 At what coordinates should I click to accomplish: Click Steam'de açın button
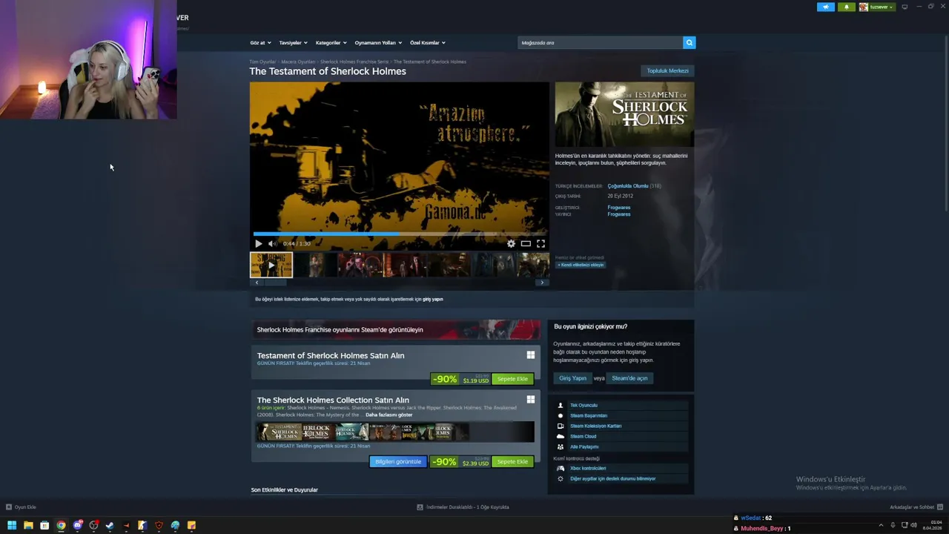click(x=629, y=378)
